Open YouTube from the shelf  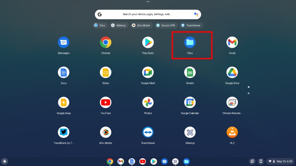(143, 161)
